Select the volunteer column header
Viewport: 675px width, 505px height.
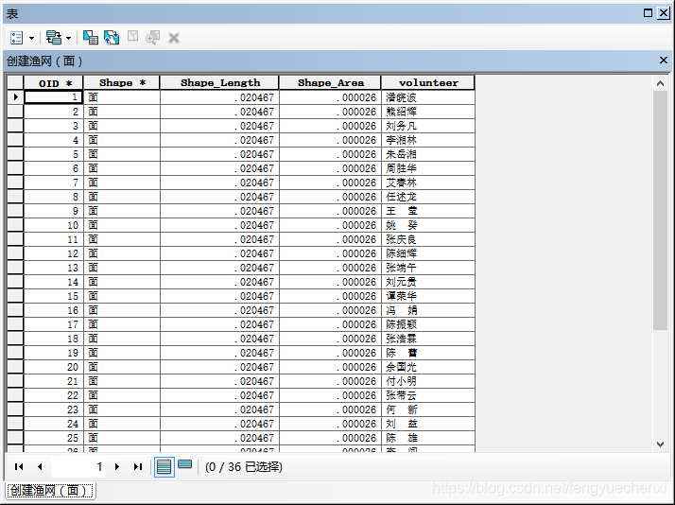coord(428,82)
